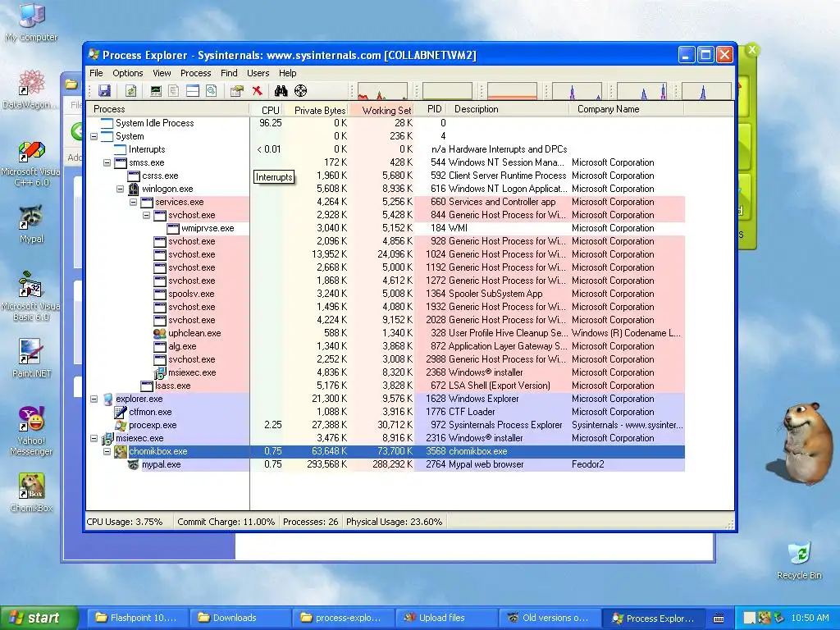Sort by the Description column header
Viewport: 840px width, 630px height.
click(x=508, y=109)
